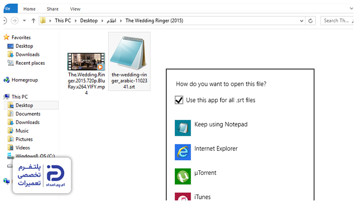The height and width of the screenshot is (204, 357).
Task: Click into the Search box
Action: coord(337,21)
